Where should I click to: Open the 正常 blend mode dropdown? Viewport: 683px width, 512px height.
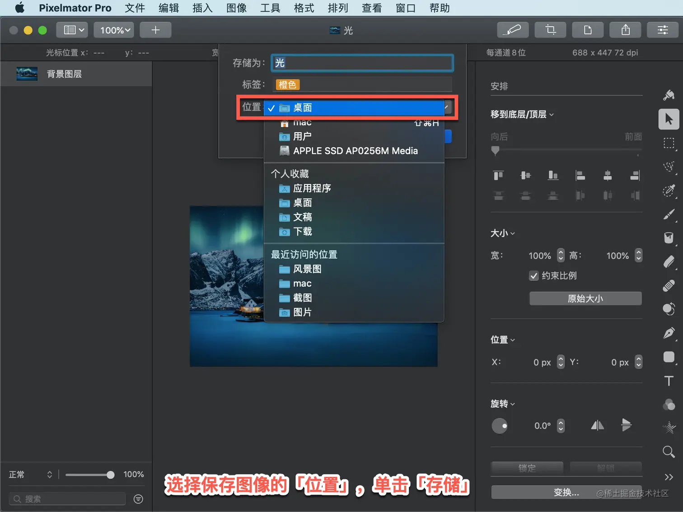31,475
